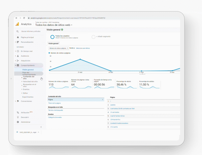Open Flujo del comportamiento report
The width and height of the screenshot is (202, 155).
29,73
